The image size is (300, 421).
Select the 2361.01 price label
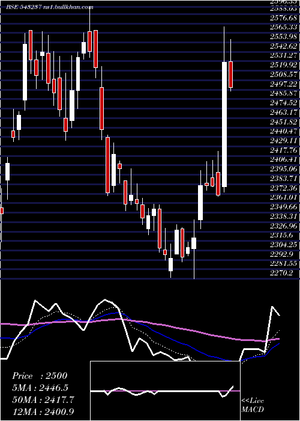point(284,198)
